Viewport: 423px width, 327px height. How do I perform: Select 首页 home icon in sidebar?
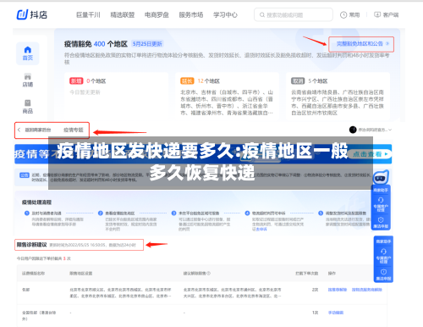28,53
